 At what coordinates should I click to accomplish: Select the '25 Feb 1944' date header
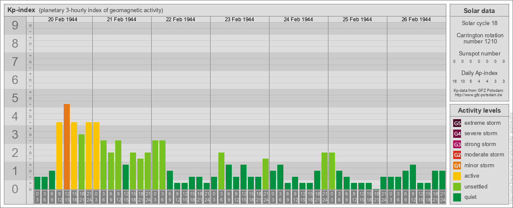point(357,19)
